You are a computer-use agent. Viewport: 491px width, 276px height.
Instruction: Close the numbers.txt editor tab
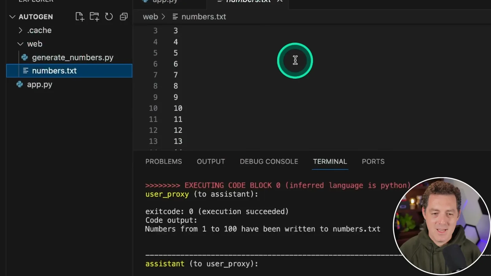click(x=280, y=1)
